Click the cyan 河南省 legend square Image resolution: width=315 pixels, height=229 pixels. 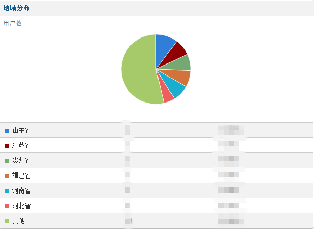[x=7, y=190]
